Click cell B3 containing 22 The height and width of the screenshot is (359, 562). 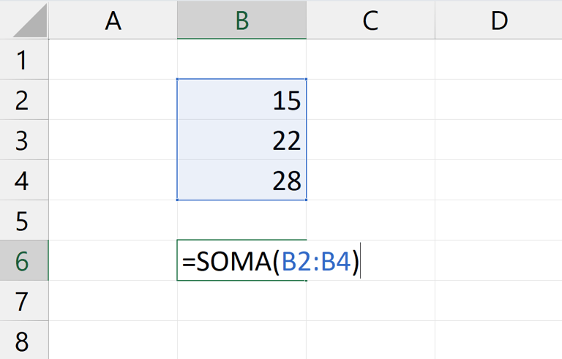coord(241,140)
